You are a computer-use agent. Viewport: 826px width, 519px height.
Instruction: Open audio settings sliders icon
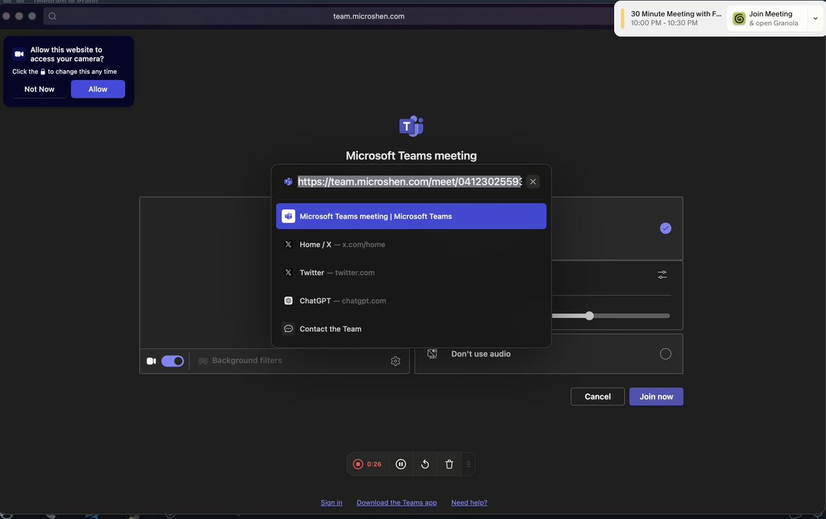(662, 274)
